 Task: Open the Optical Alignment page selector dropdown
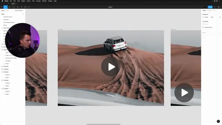[19, 10]
